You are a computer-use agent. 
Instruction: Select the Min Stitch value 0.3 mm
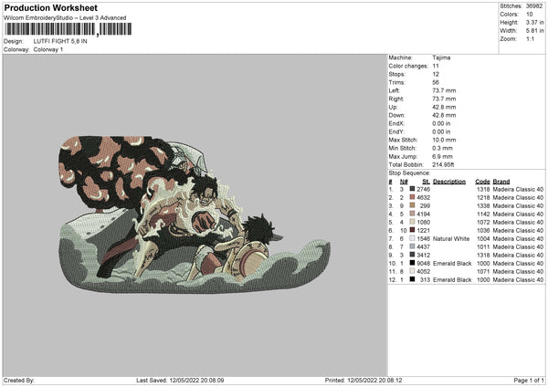[442, 148]
